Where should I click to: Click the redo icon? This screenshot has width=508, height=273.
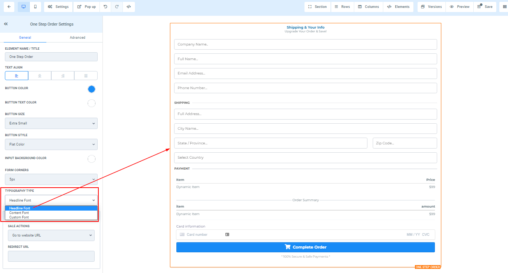click(x=117, y=7)
